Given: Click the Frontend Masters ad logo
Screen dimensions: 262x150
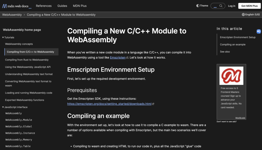Looking at the screenshot, I should click(231, 76).
